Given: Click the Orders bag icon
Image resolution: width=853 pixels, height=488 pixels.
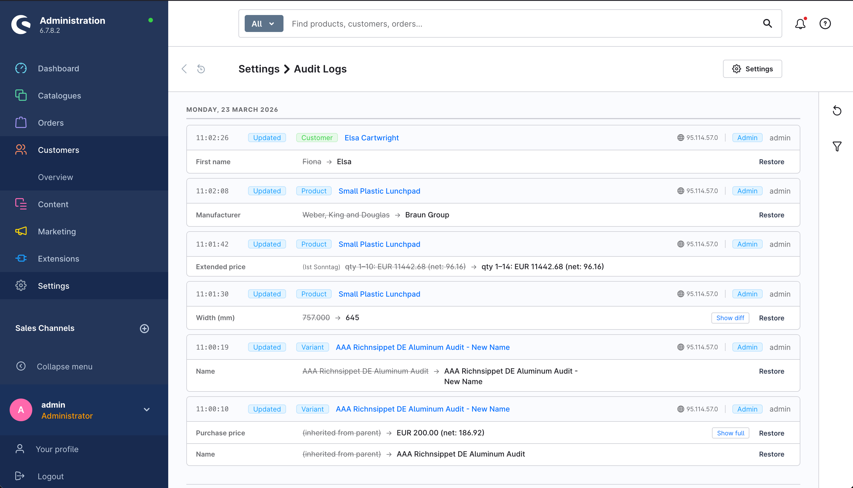Looking at the screenshot, I should [x=21, y=122].
